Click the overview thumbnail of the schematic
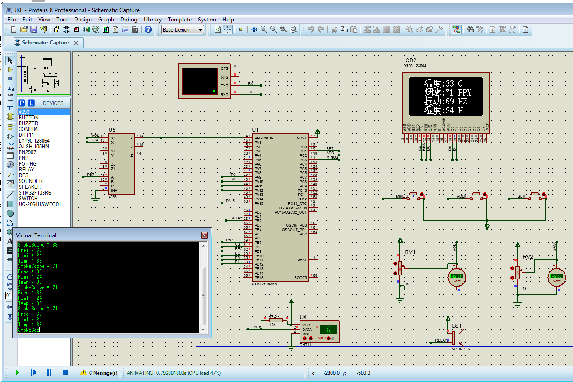This screenshot has width=573, height=382. click(x=43, y=73)
